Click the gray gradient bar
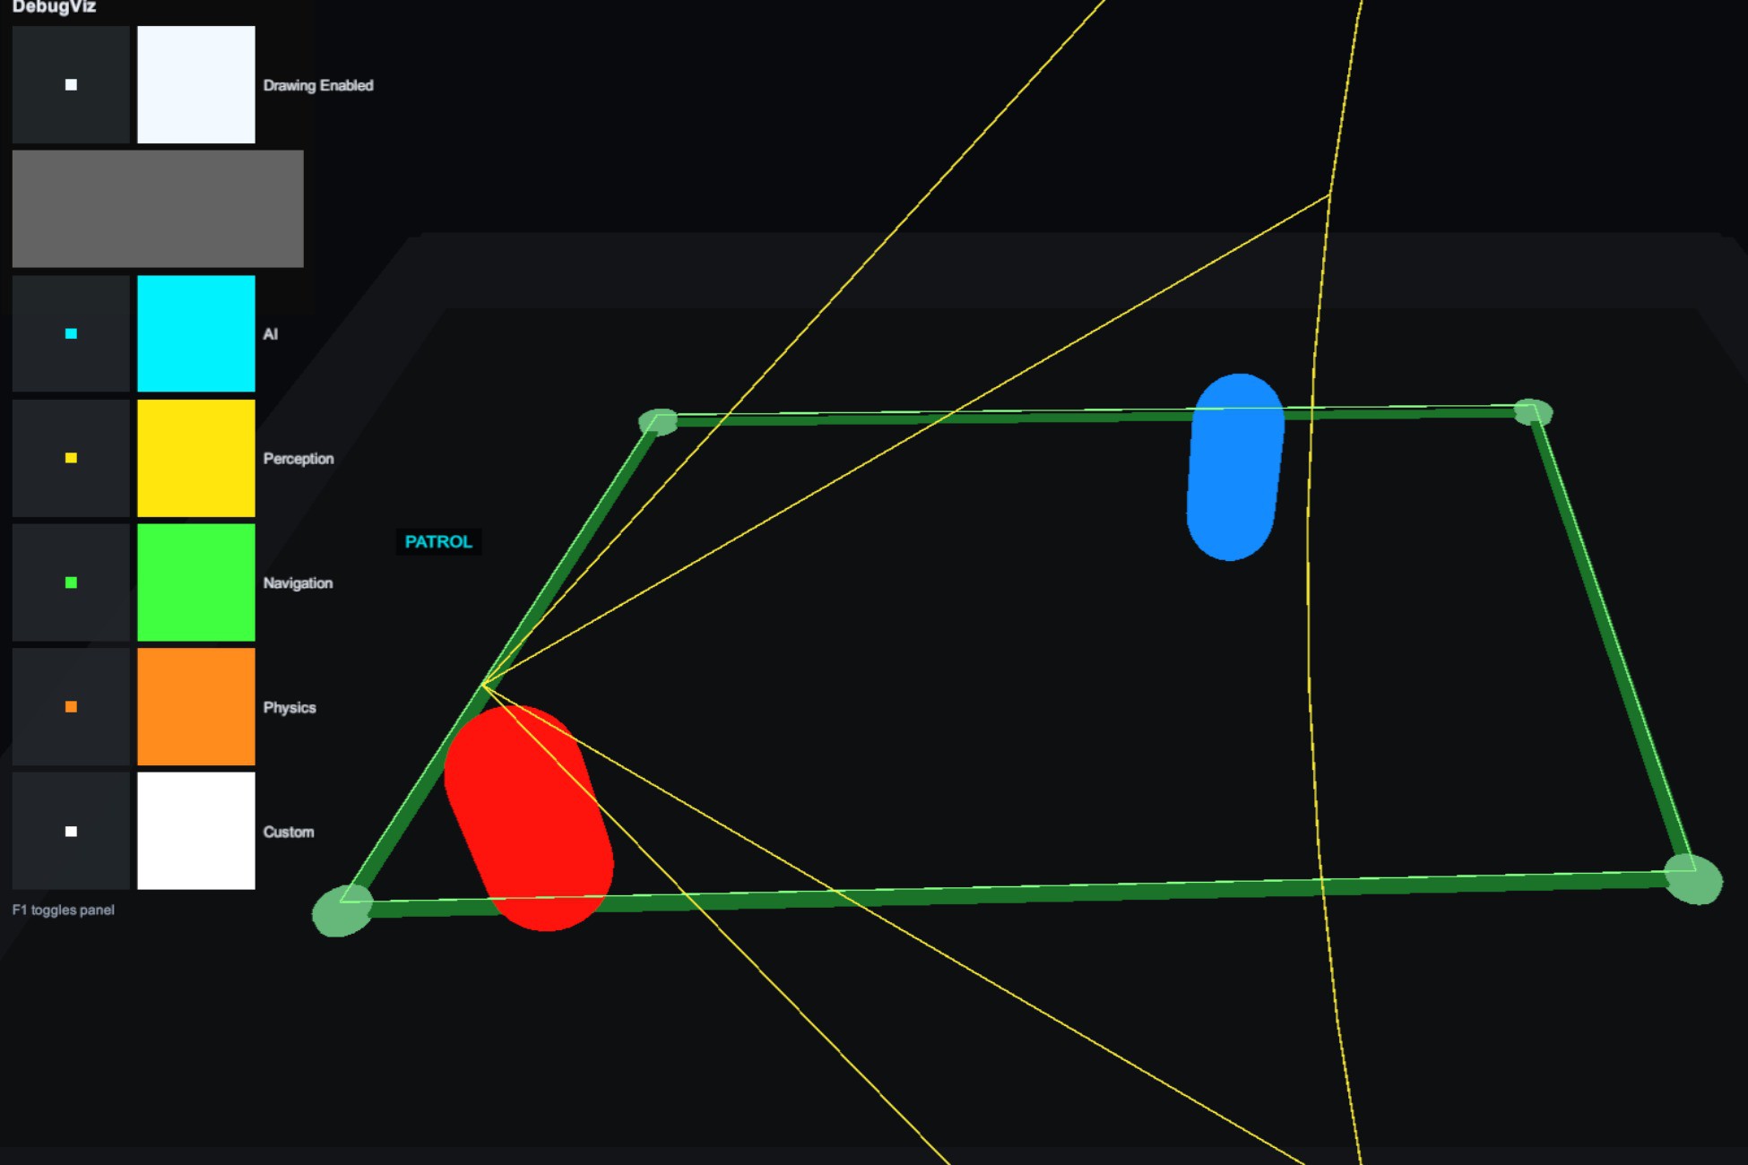1748x1165 pixels. 158,209
